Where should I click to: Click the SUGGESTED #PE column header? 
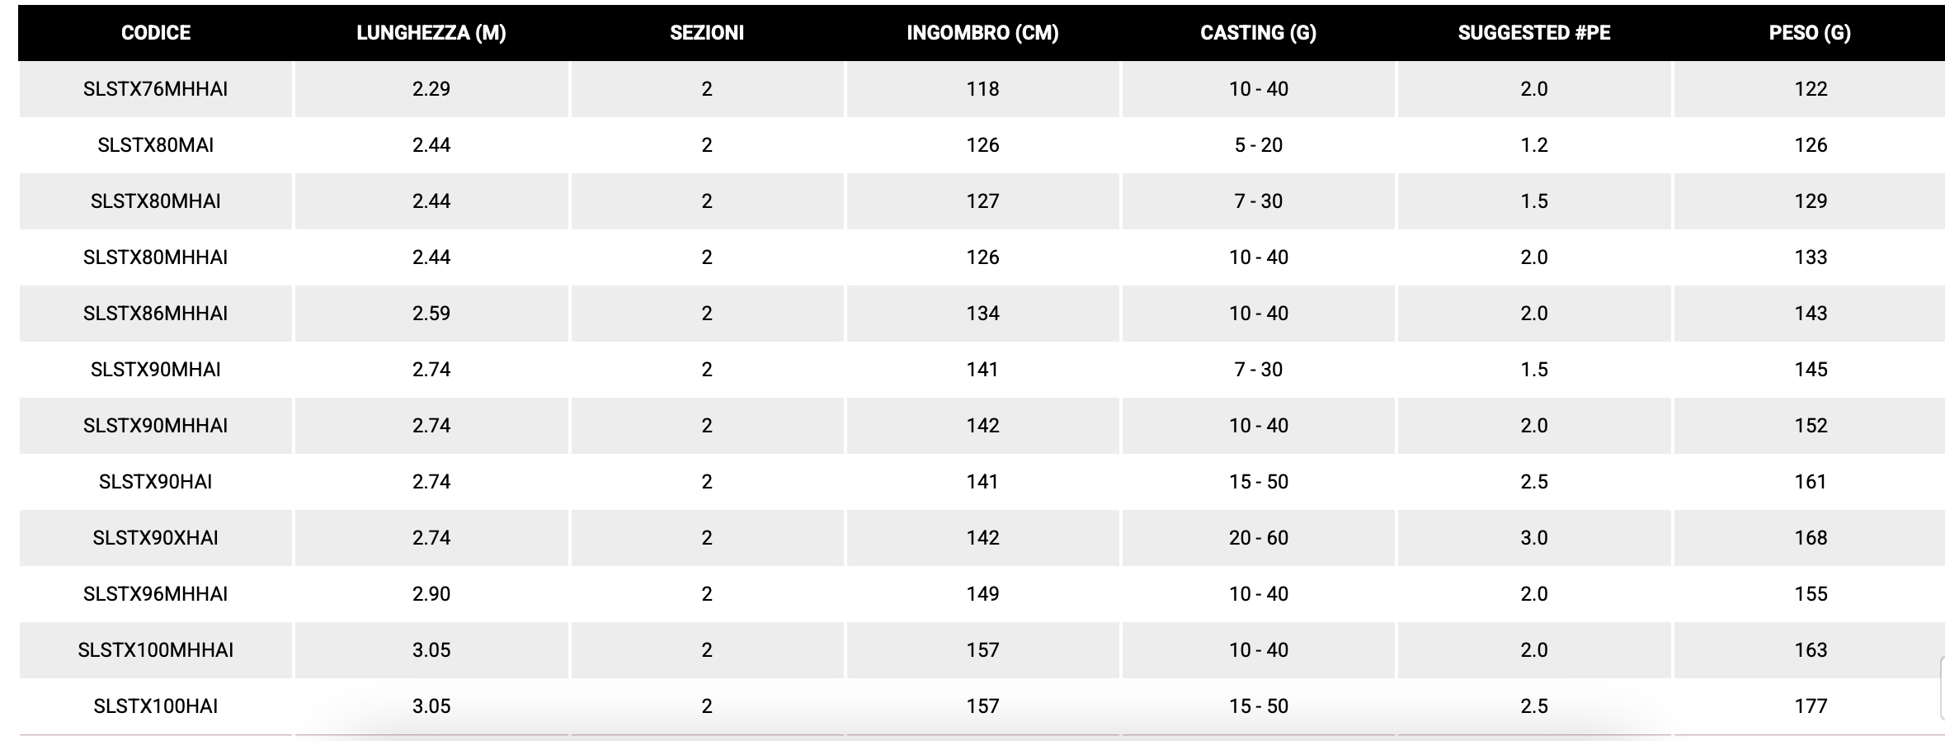(1534, 33)
